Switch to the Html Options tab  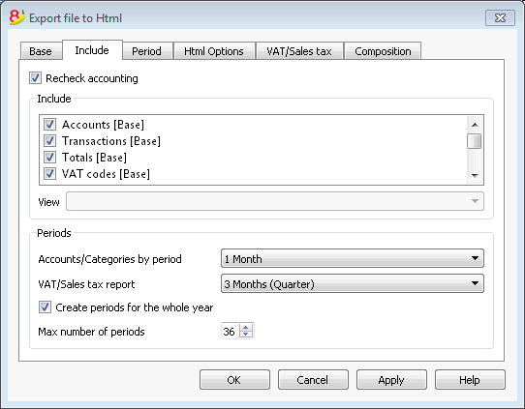(214, 51)
